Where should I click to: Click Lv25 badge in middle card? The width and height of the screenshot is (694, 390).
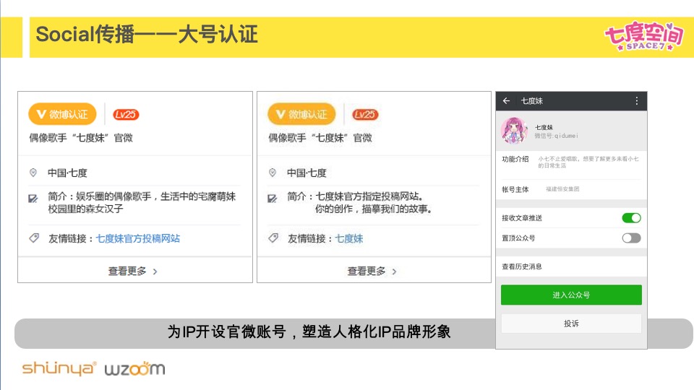365,115
